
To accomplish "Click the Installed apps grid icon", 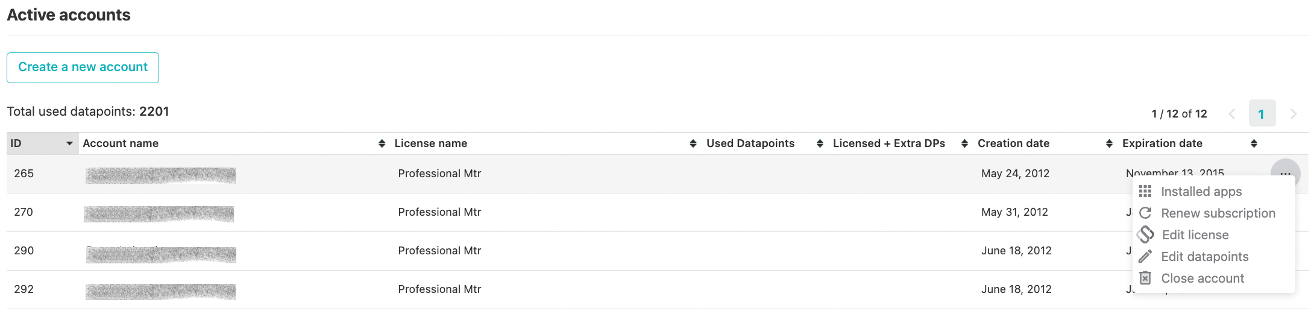I will [1145, 192].
